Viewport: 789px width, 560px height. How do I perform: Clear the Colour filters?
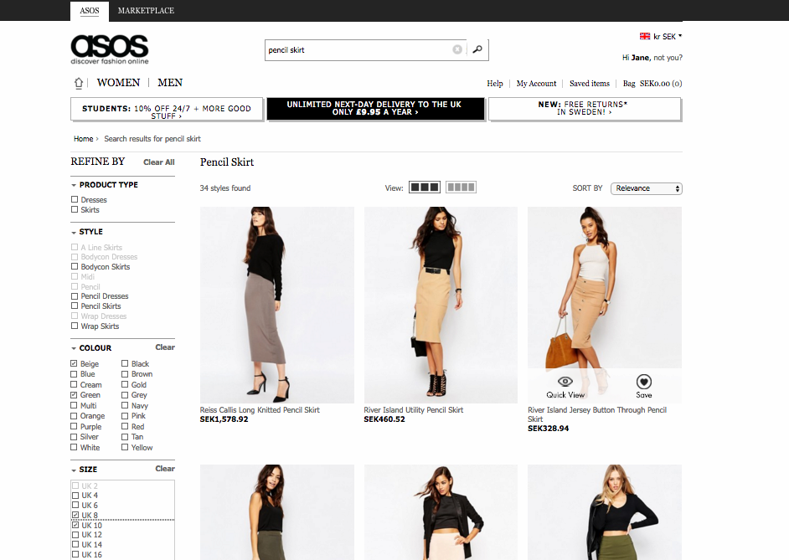[165, 347]
